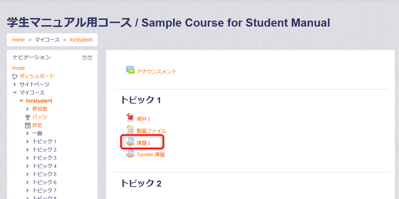Click the grade table icon beside 評定
This screenshot has height=199, width=399.
[x=28, y=125]
